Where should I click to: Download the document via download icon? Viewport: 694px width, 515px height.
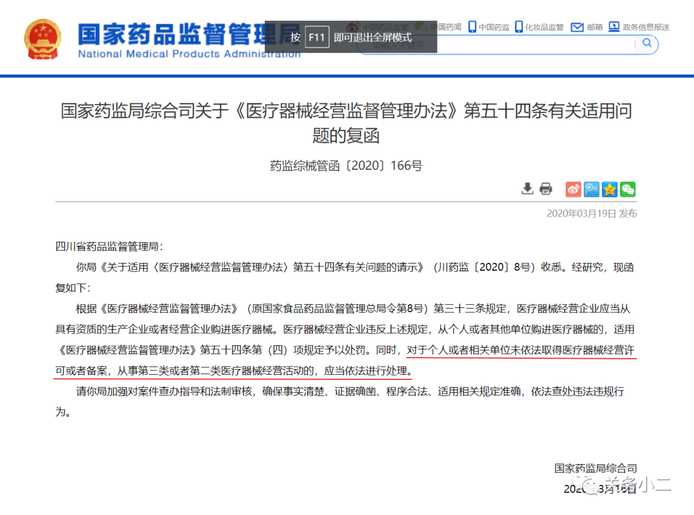pyautogui.click(x=527, y=188)
